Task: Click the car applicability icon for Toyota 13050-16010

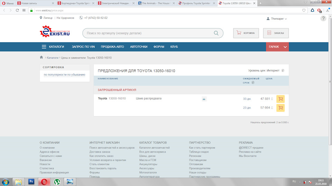Action: point(204,99)
